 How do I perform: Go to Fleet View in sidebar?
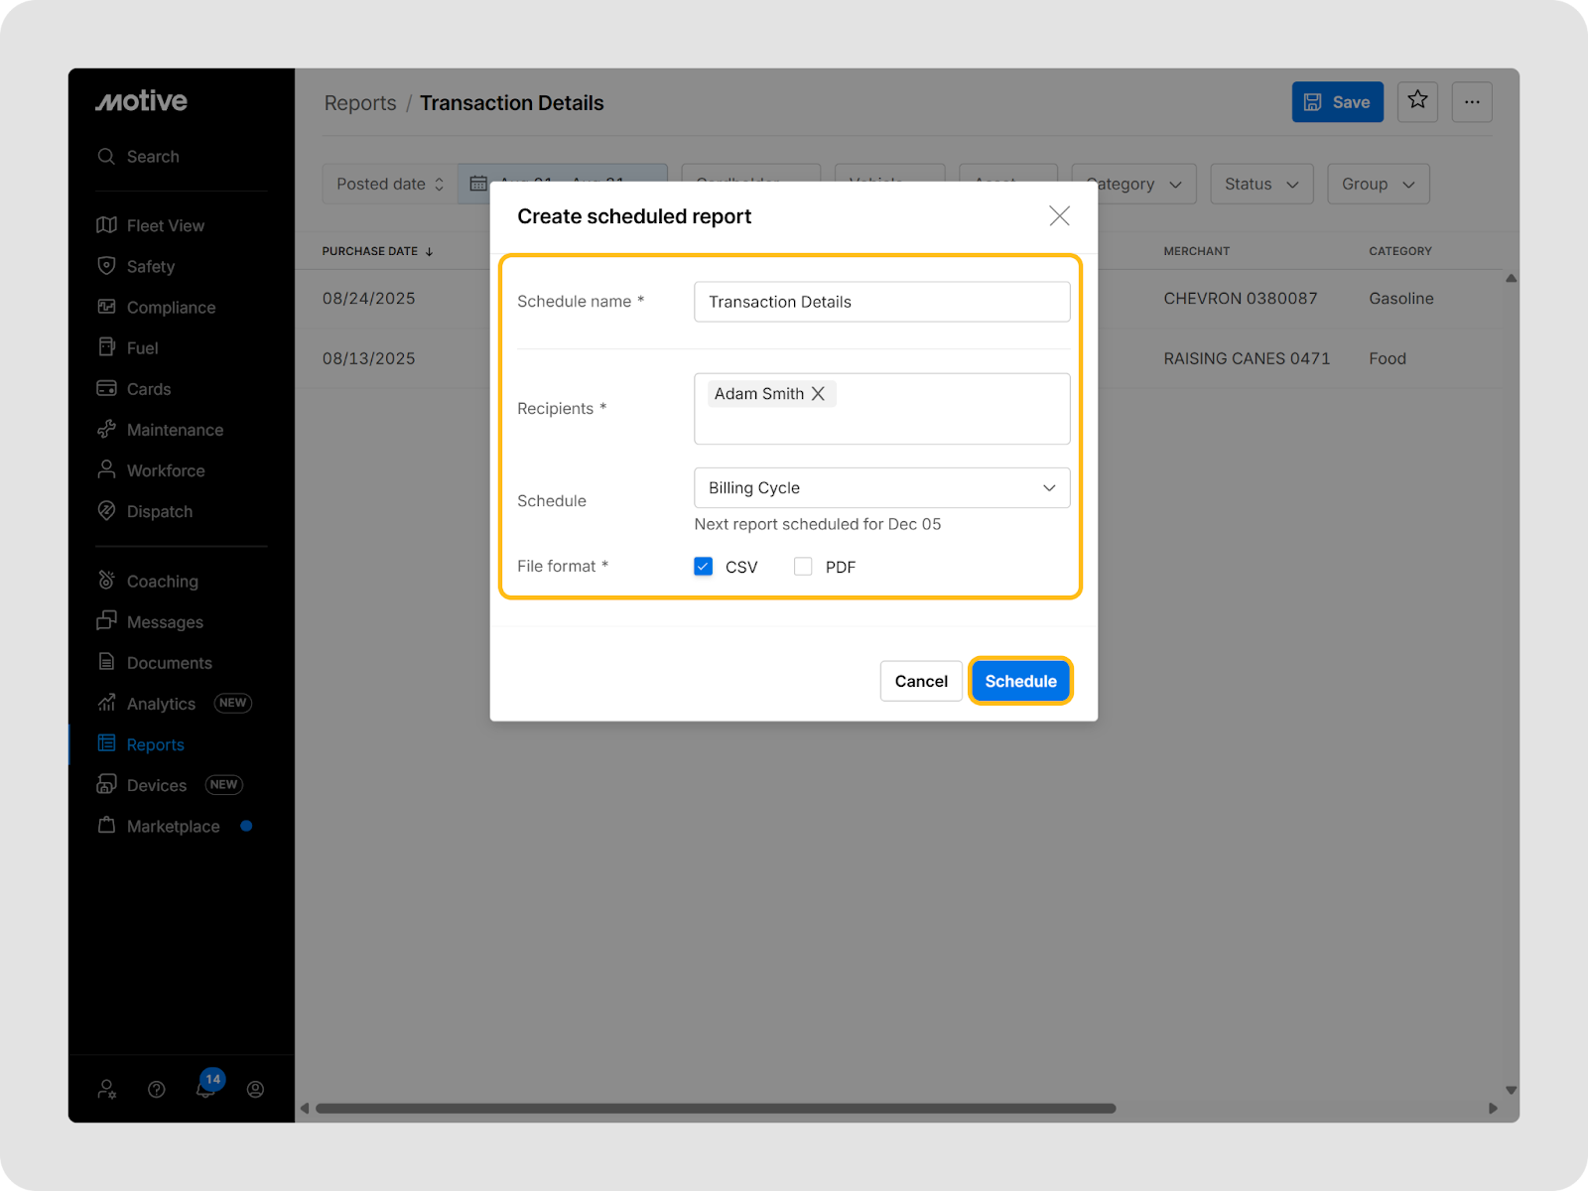tap(165, 225)
